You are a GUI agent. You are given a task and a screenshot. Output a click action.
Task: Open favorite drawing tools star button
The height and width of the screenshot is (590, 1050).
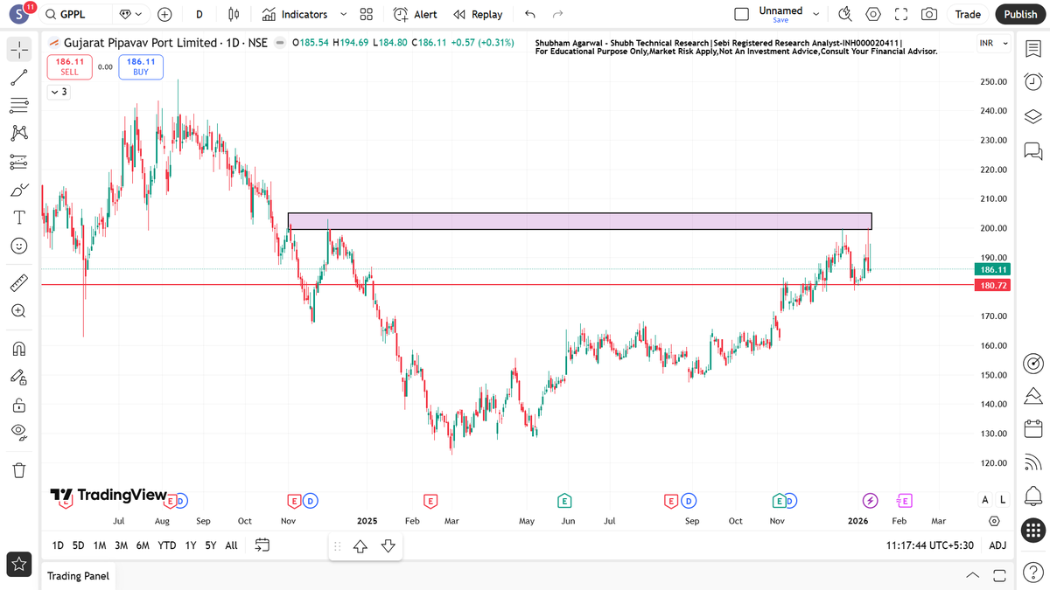(x=19, y=565)
